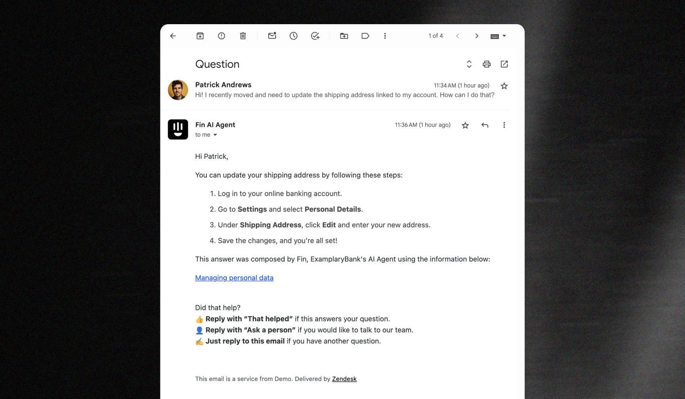The image size is (685, 399).
Task: Apply a label to the conversation
Action: coord(365,36)
